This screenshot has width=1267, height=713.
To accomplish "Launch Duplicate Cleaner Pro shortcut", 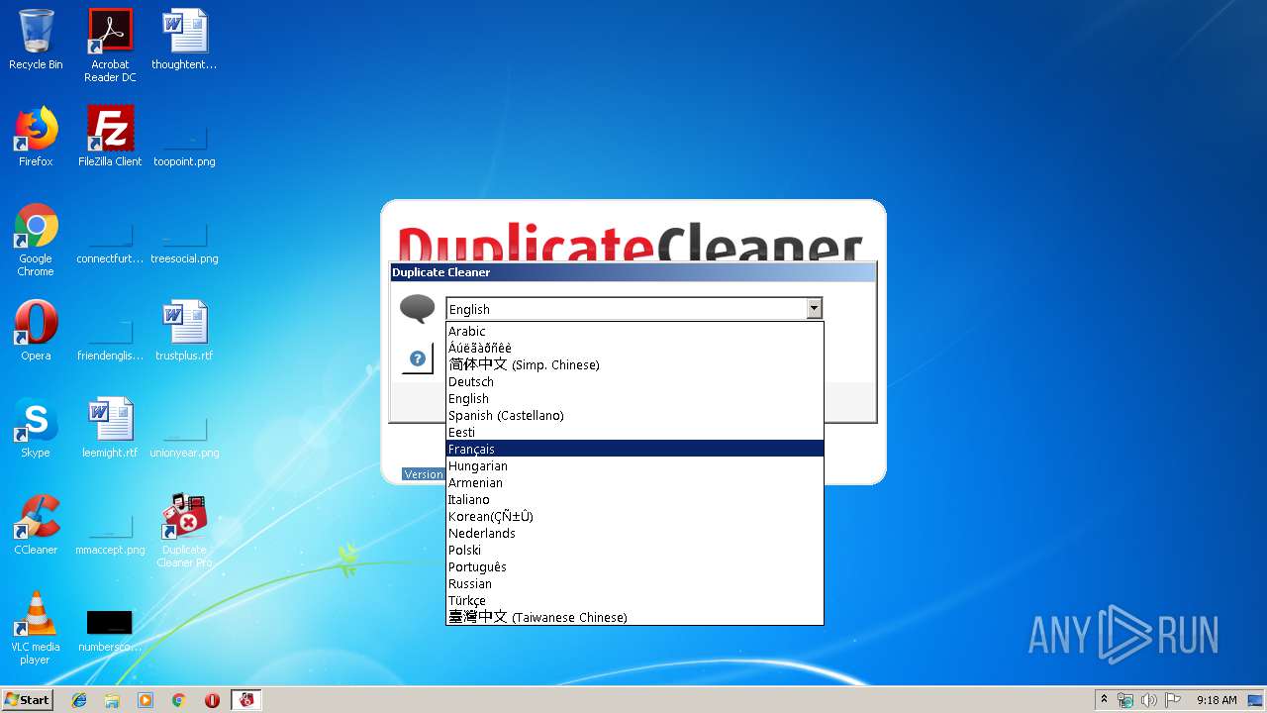I will (184, 531).
